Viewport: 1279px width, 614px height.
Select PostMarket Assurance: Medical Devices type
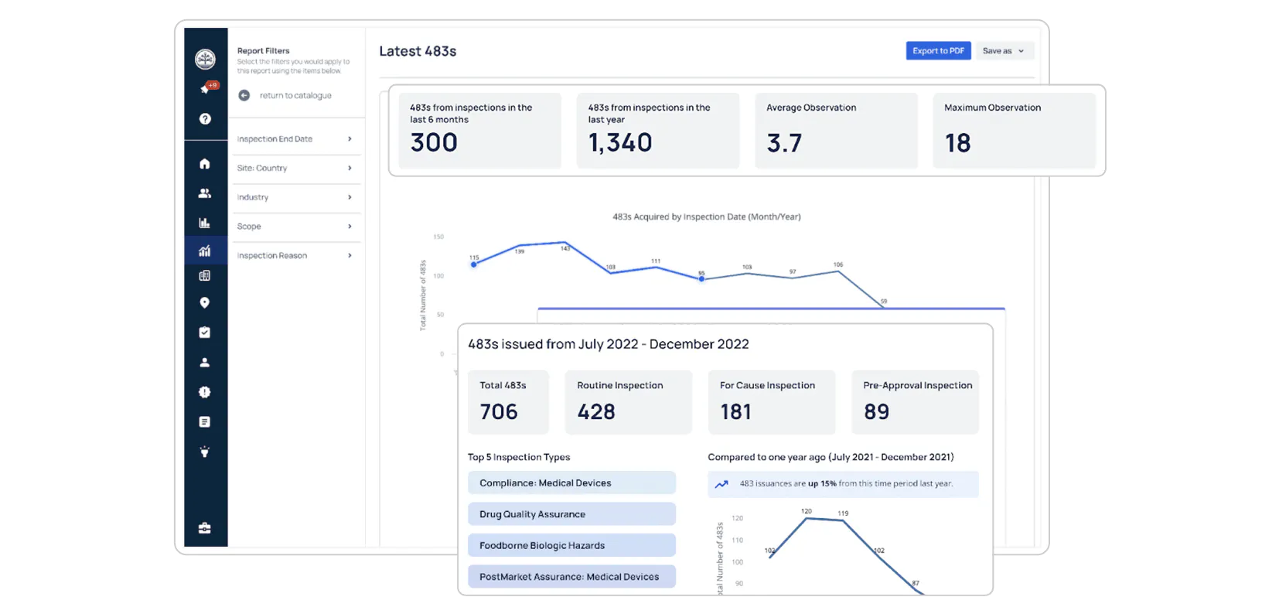point(571,577)
